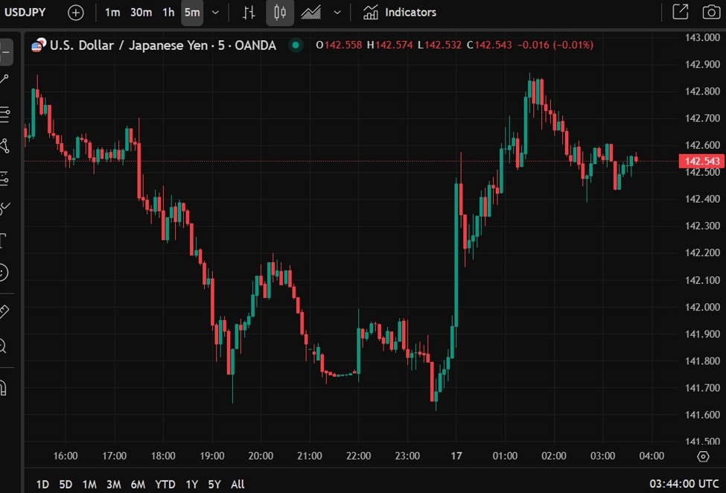Select the candlestick chart style icon
726x493 pixels.
coord(280,13)
